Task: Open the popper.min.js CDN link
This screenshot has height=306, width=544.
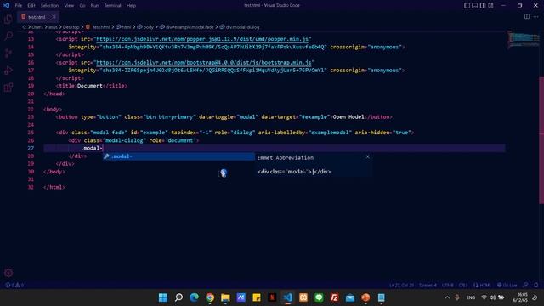Action: (x=202, y=39)
